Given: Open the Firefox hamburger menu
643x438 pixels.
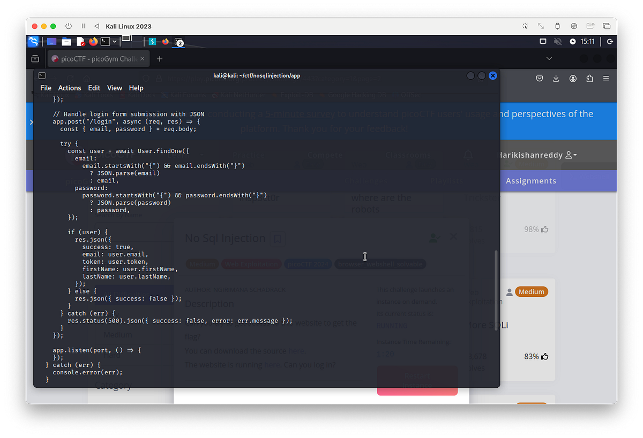Looking at the screenshot, I should [x=606, y=78].
